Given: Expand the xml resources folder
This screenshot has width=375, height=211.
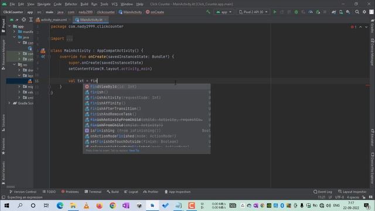Looking at the screenshot, I should (x=19, y=98).
